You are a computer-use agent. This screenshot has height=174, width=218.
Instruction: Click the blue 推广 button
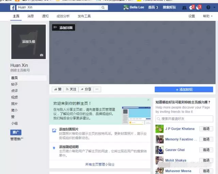click(16, 132)
